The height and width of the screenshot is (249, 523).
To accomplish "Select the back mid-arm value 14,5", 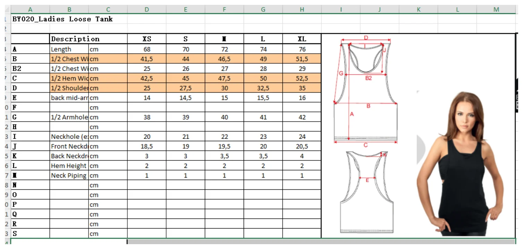I will [x=186, y=98].
